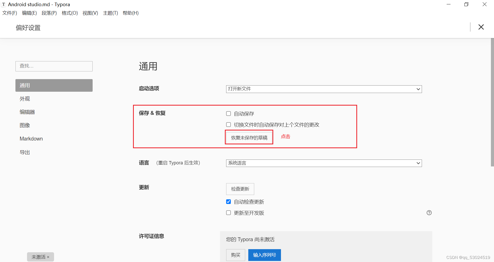
Task: Click the help question mark icon
Action: pos(429,213)
